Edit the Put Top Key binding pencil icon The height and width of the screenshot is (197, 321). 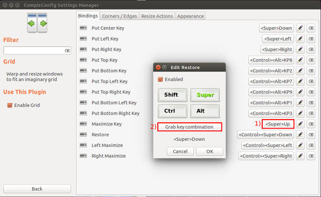pos(300,60)
